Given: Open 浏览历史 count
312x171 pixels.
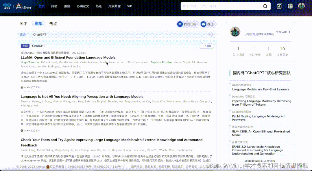Looking at the screenshot, I should click(282, 51).
